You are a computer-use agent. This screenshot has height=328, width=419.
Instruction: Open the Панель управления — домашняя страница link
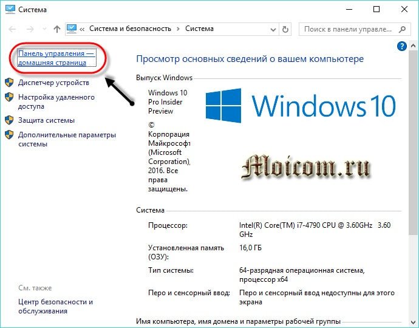[x=56, y=58]
